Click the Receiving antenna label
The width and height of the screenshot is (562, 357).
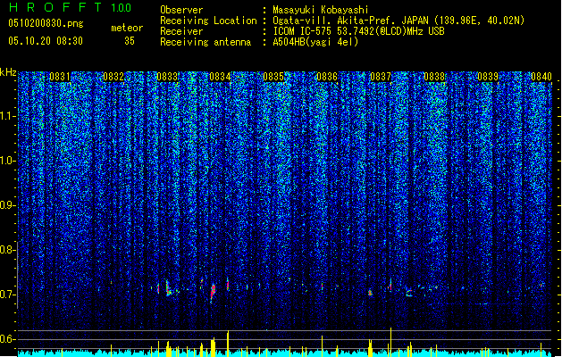click(206, 42)
